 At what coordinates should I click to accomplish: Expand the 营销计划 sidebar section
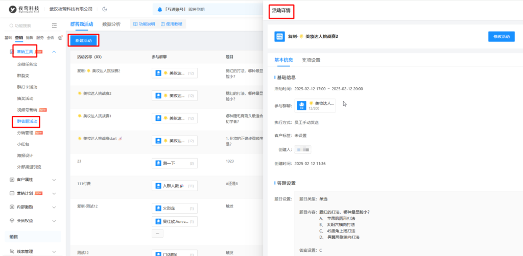(54, 193)
